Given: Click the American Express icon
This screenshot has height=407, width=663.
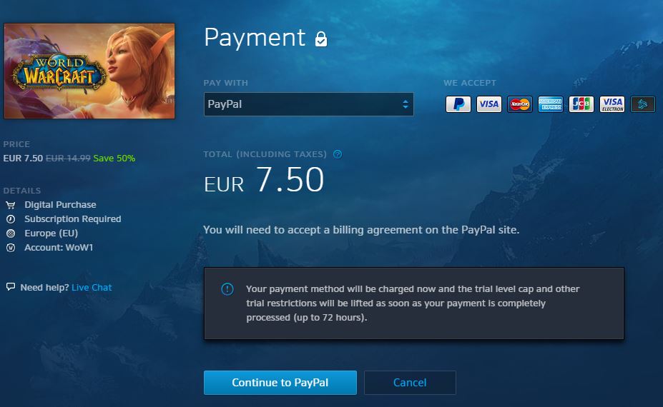Looking at the screenshot, I should point(551,104).
